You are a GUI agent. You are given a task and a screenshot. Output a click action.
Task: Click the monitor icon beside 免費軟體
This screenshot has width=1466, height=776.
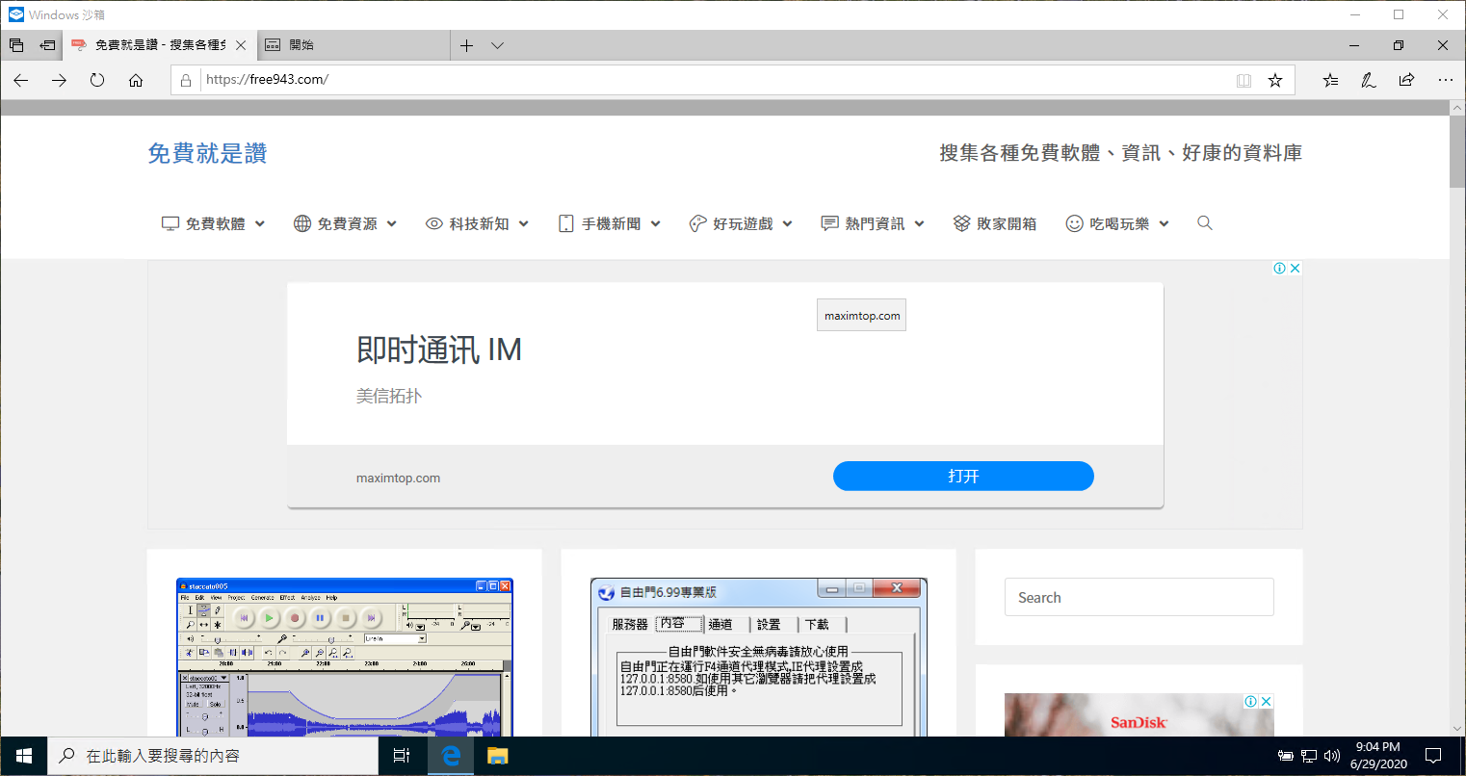point(170,222)
